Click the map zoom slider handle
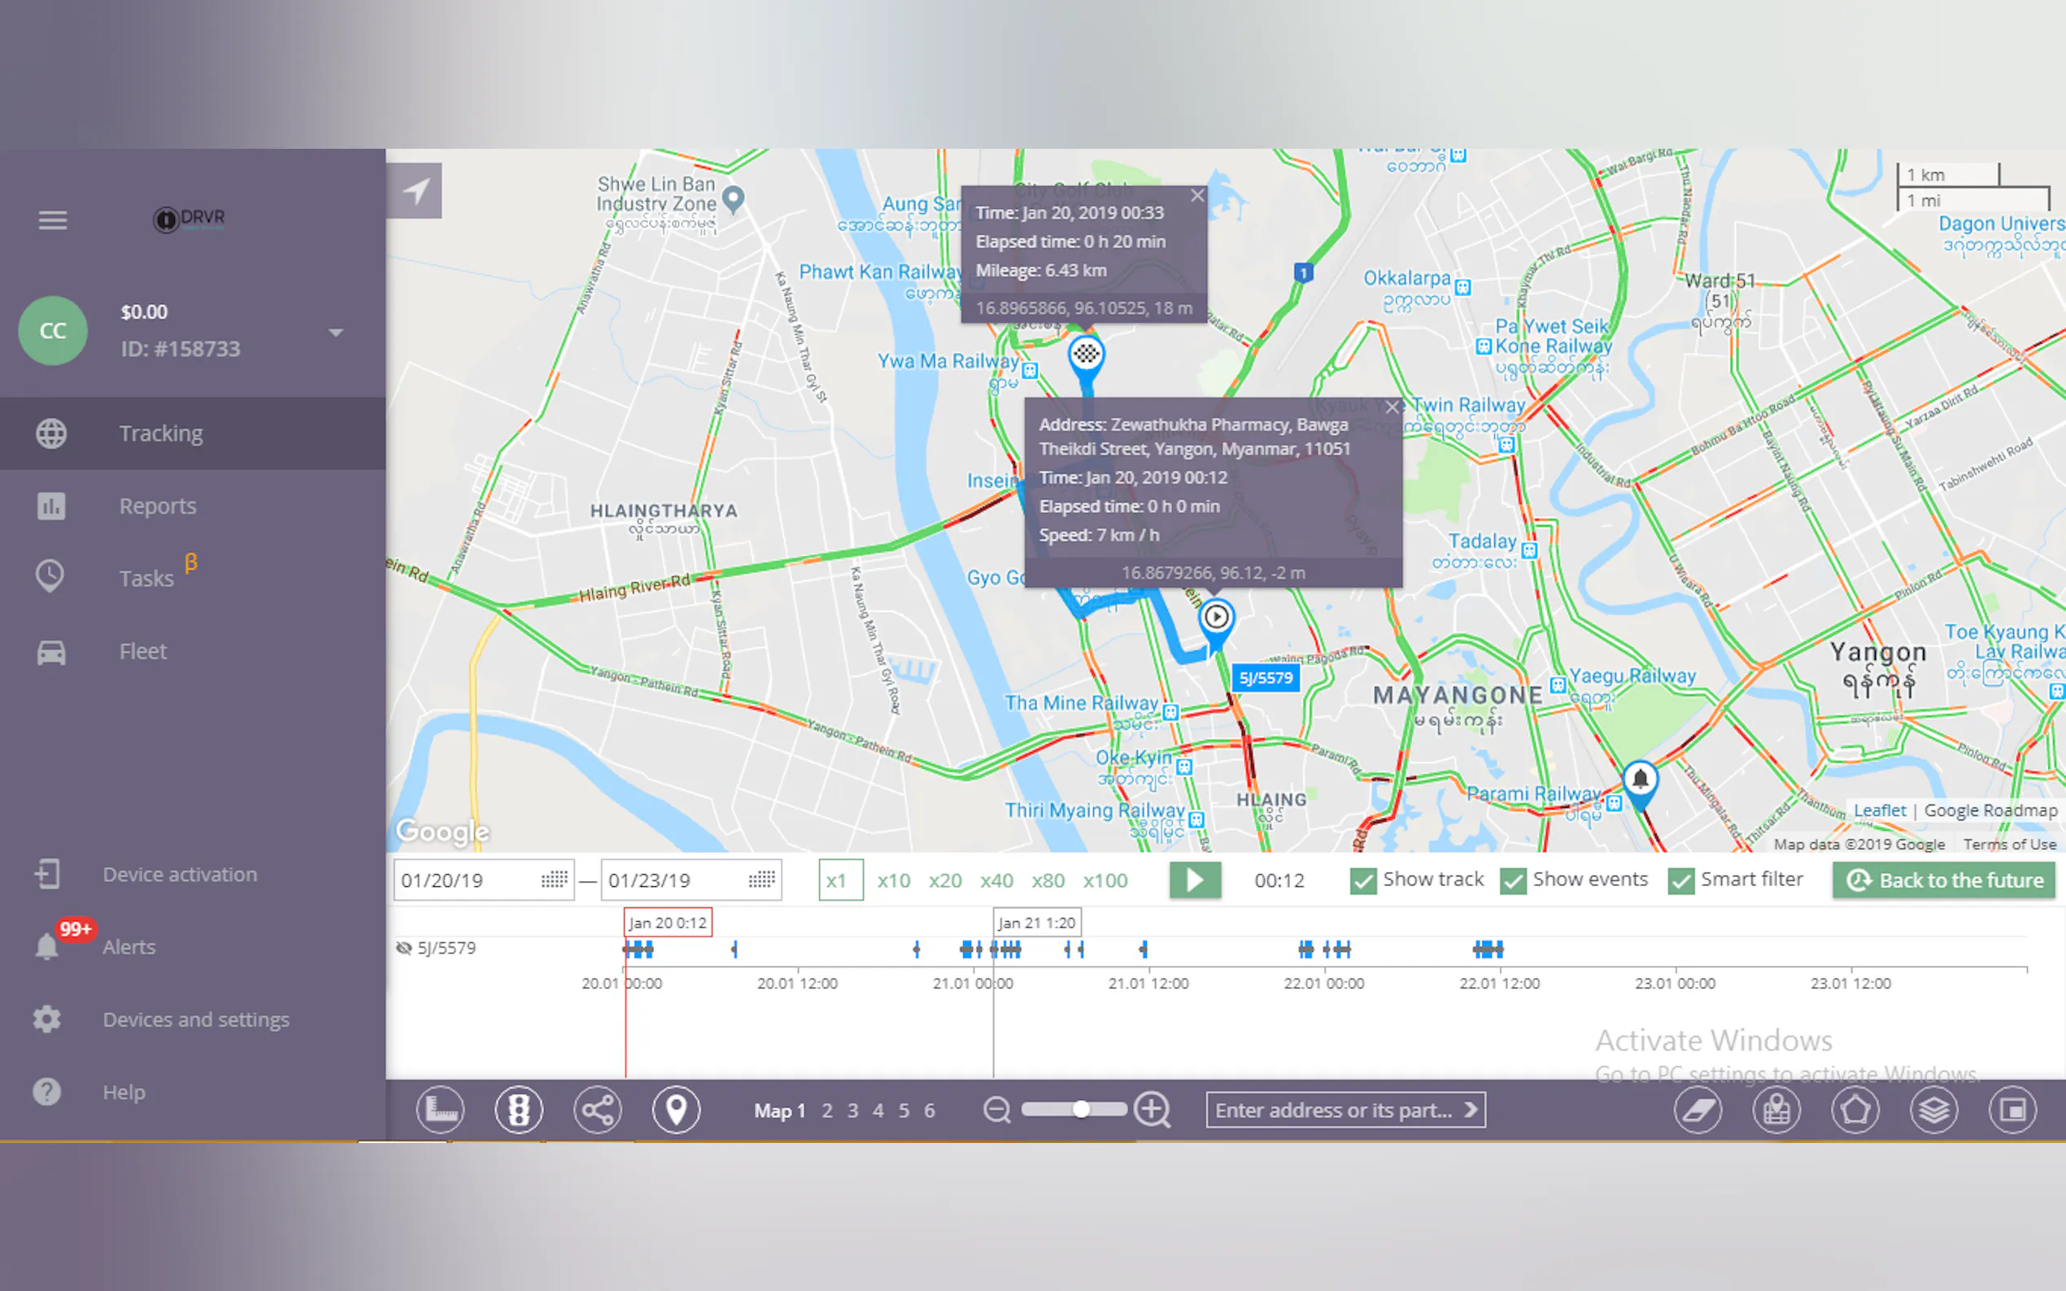 [1081, 1109]
